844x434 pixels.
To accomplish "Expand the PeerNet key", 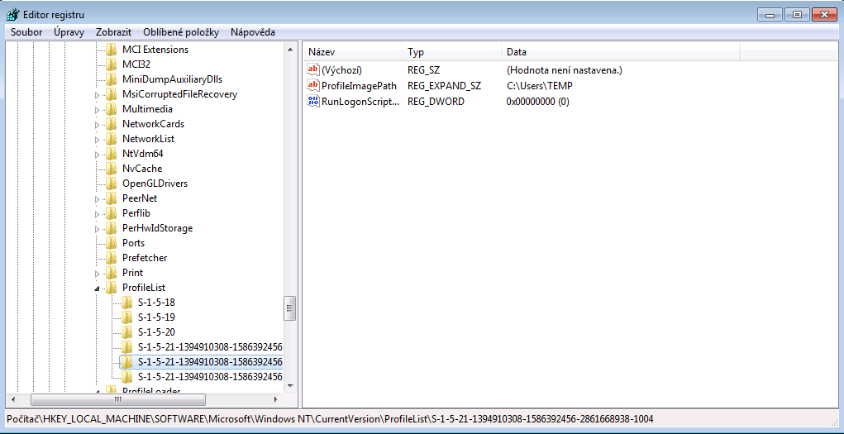I will click(x=98, y=199).
